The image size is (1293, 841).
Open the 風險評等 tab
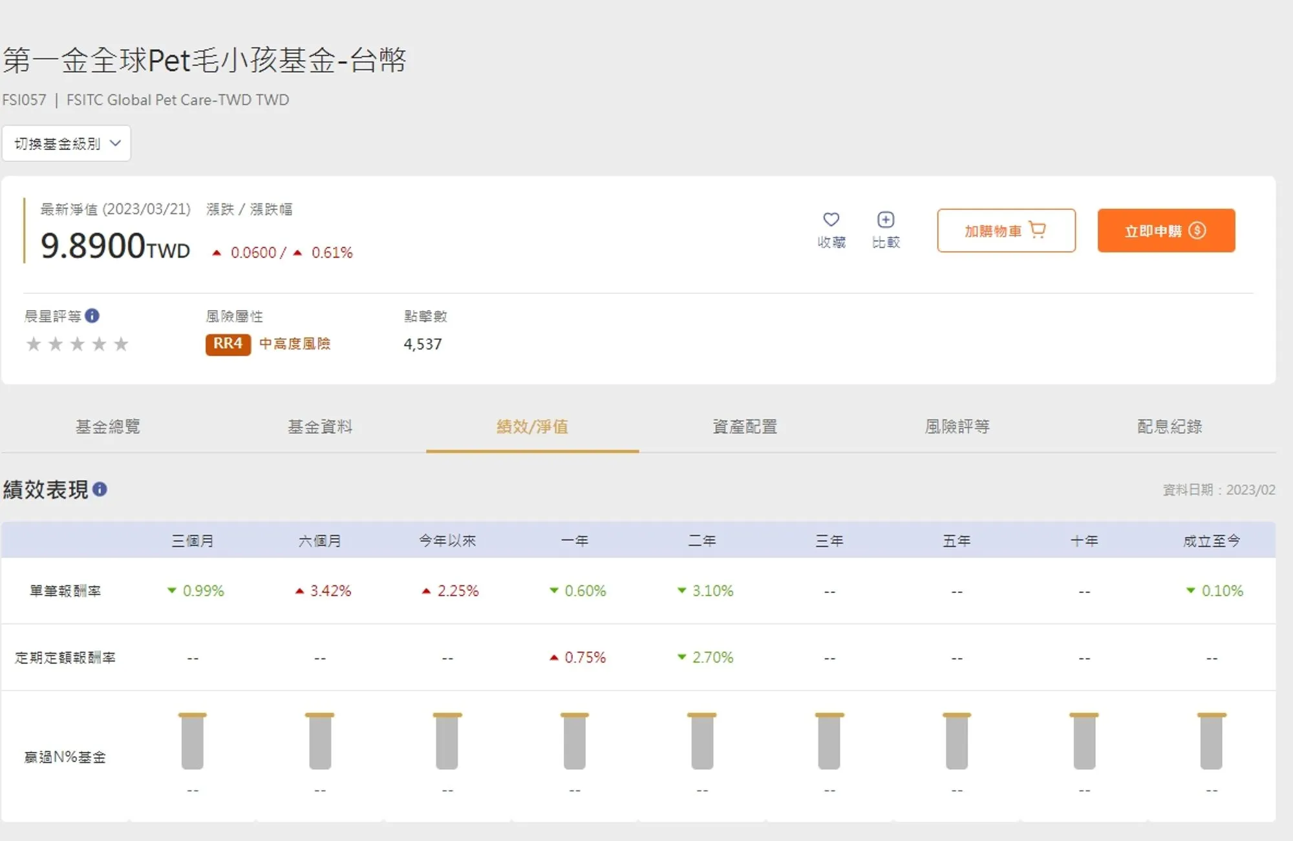coord(957,426)
